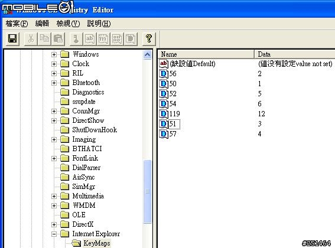The height and width of the screenshot is (248, 335).
Task: Click the AirSync folder icon
Action: click(65, 177)
